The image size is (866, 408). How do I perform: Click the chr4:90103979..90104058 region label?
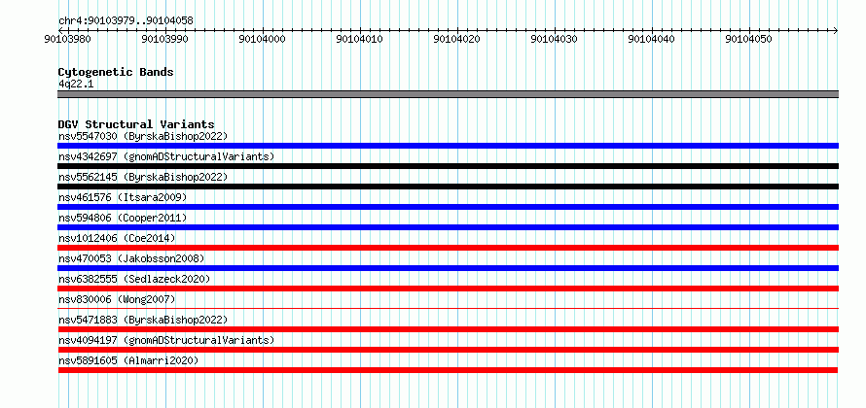click(x=126, y=21)
